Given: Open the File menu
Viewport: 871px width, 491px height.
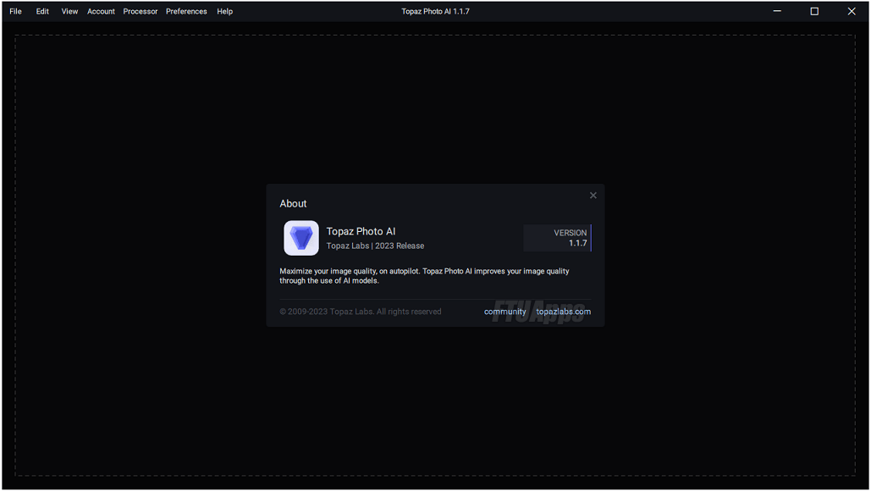Looking at the screenshot, I should (x=15, y=11).
